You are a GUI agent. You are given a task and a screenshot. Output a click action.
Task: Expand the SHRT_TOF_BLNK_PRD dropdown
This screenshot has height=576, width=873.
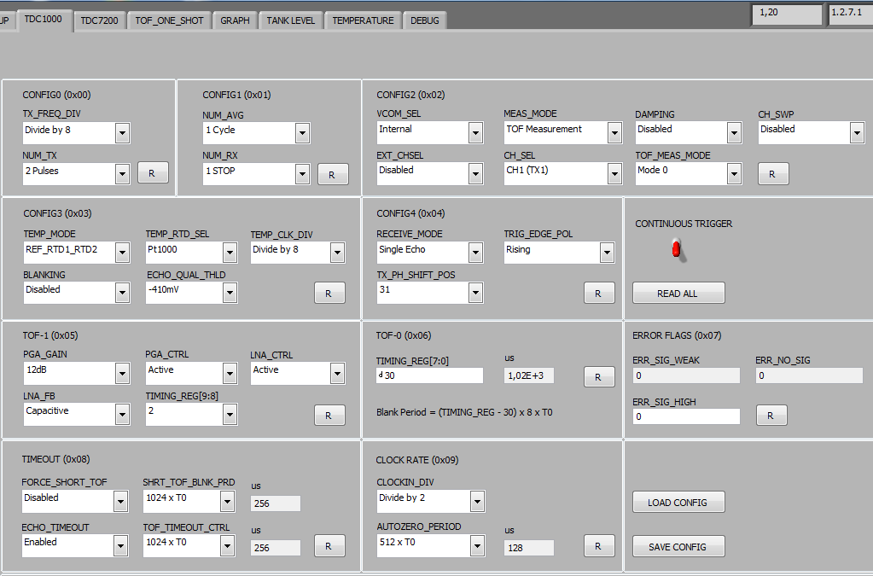tap(189, 502)
